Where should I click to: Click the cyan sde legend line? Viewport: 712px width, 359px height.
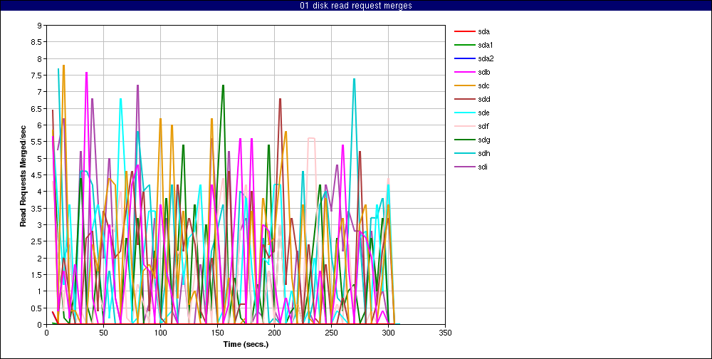click(464, 113)
